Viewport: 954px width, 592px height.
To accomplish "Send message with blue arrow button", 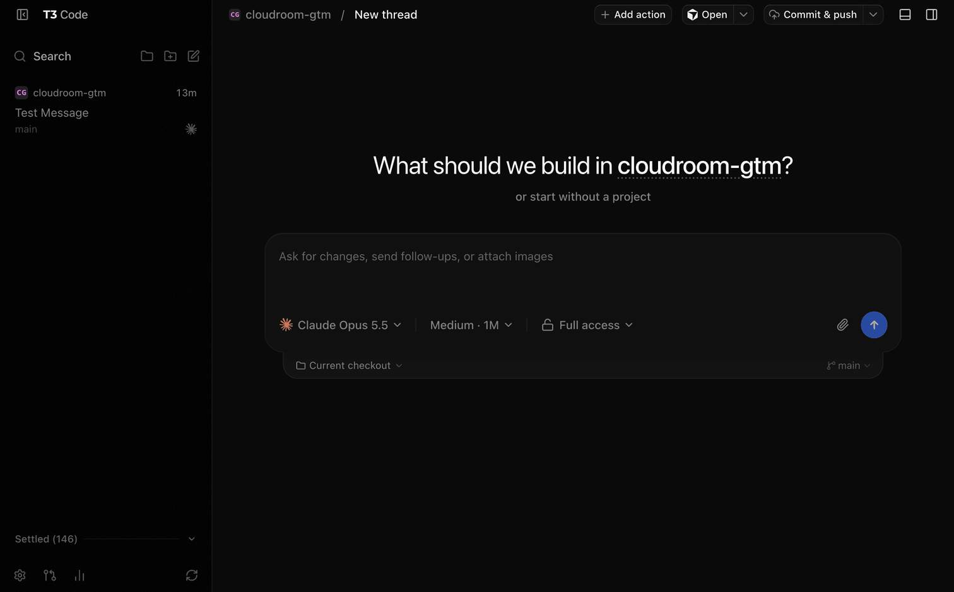I will [x=874, y=325].
